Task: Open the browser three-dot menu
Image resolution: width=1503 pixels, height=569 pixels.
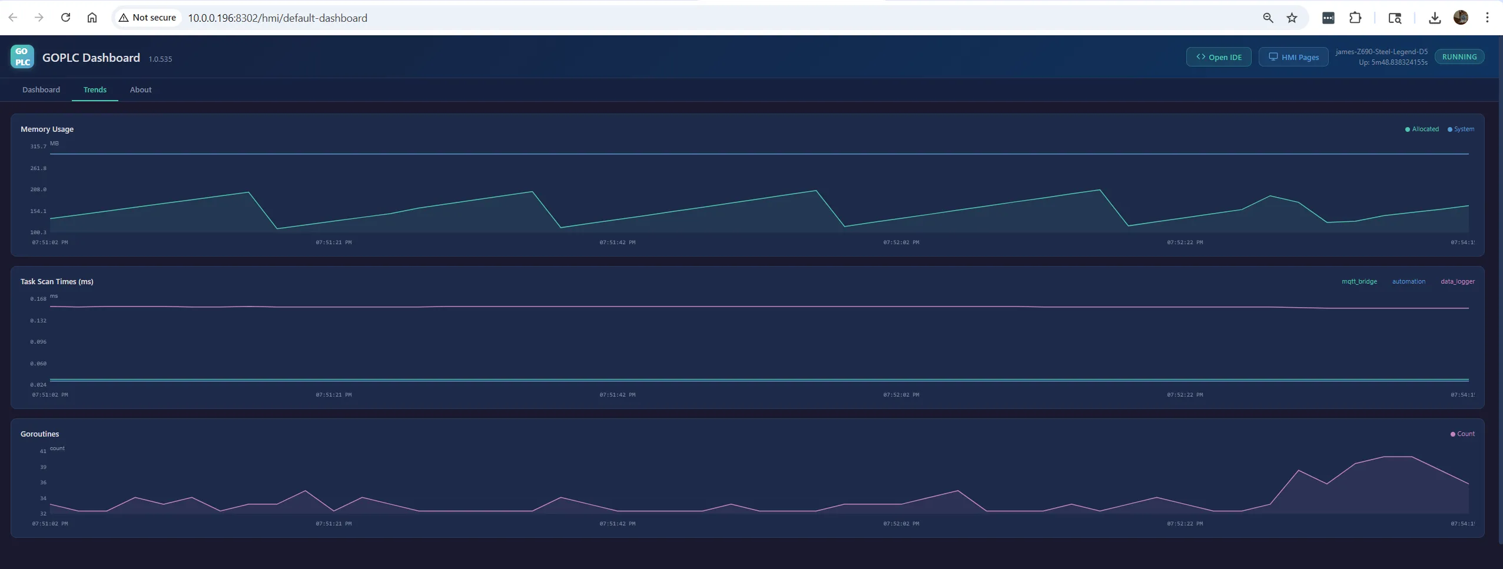Action: click(x=1487, y=18)
